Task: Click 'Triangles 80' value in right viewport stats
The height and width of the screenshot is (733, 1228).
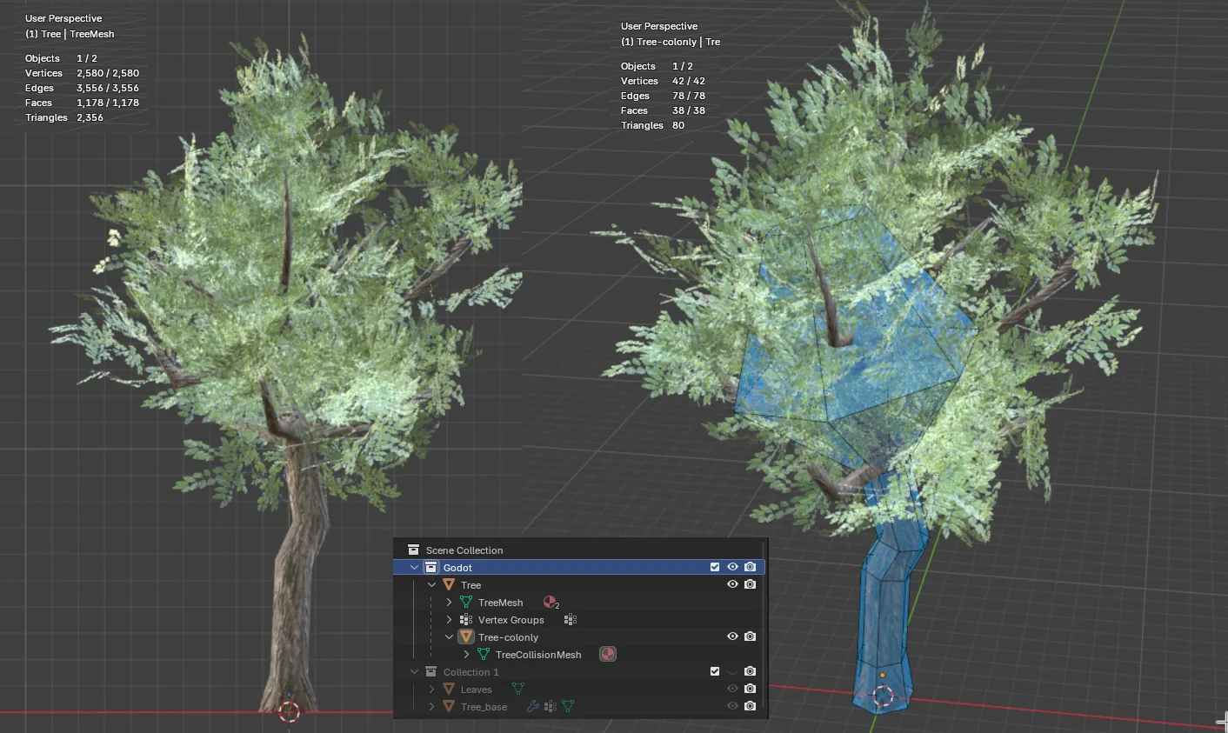Action: coord(678,125)
